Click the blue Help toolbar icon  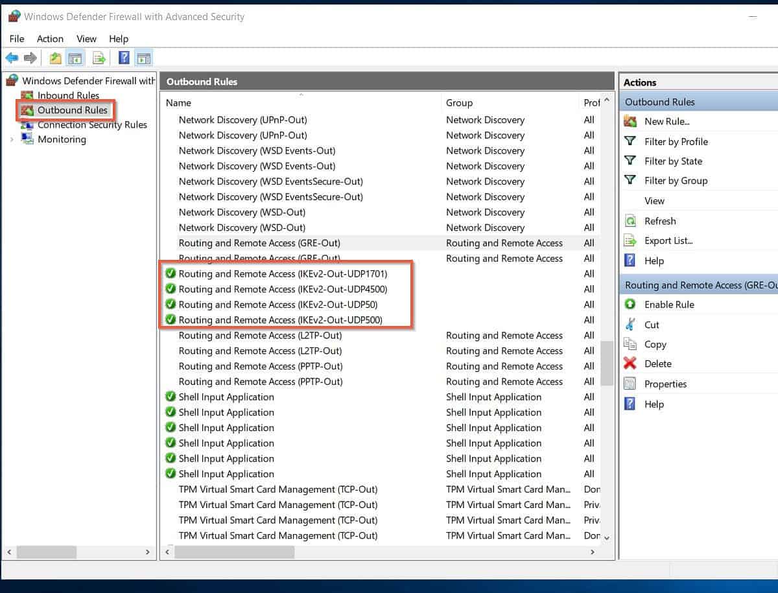pyautogui.click(x=124, y=58)
